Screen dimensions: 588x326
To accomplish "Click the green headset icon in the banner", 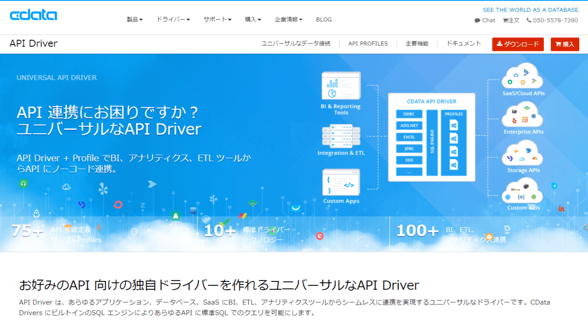I will click(23, 184).
